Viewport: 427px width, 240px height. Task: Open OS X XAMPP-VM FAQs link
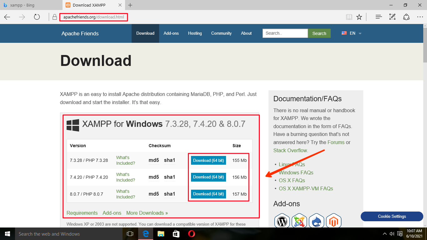pos(306,188)
